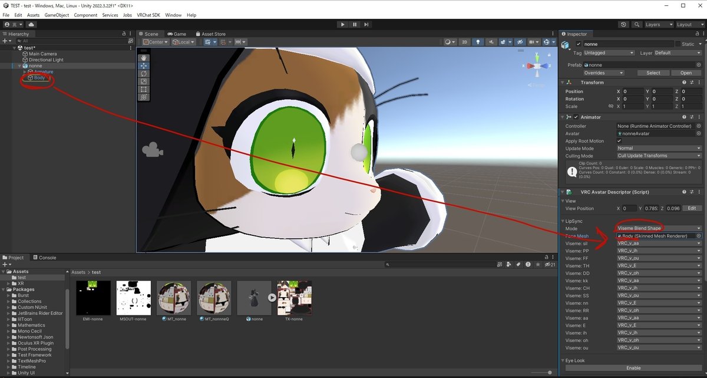Select the Transform tool in Scene toolbar
The image size is (707, 378).
click(144, 97)
